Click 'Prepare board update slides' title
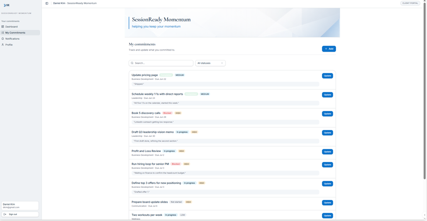The height and width of the screenshot is (221, 427). 149,202
